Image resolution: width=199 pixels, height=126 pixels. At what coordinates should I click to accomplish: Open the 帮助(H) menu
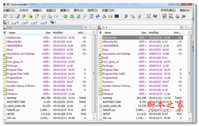pyautogui.click(x=185, y=10)
